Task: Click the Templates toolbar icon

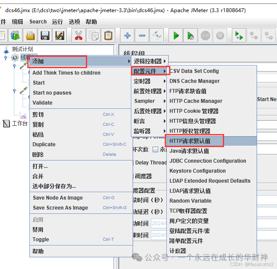Action: tap(15, 36)
